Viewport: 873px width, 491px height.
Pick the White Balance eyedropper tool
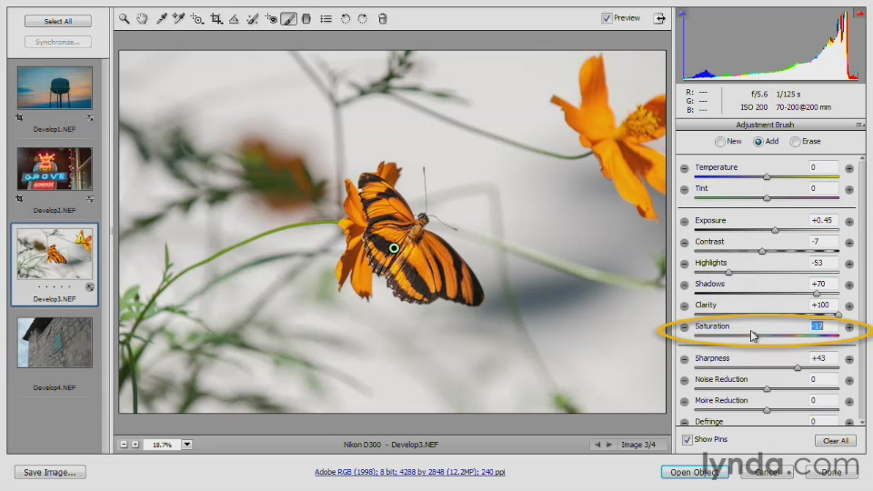[161, 18]
